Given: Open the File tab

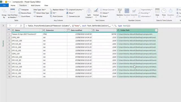Looking at the screenshot, I should coord(4,5).
